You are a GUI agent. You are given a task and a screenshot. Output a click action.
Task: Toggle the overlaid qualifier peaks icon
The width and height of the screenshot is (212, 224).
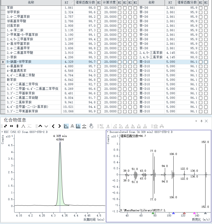72,126
